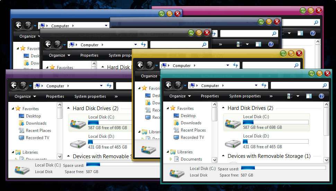
Task: Click search magnifier in black window
Action: (x=204, y=45)
